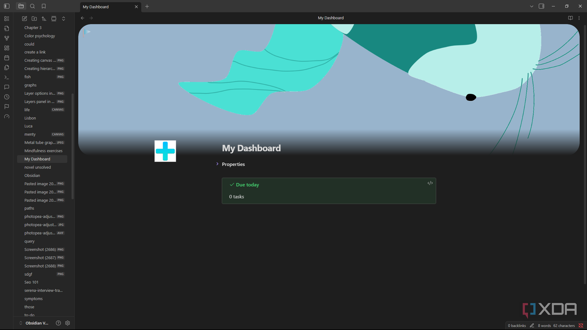Open more options three-dot menu
The image size is (587, 330).
[x=579, y=18]
